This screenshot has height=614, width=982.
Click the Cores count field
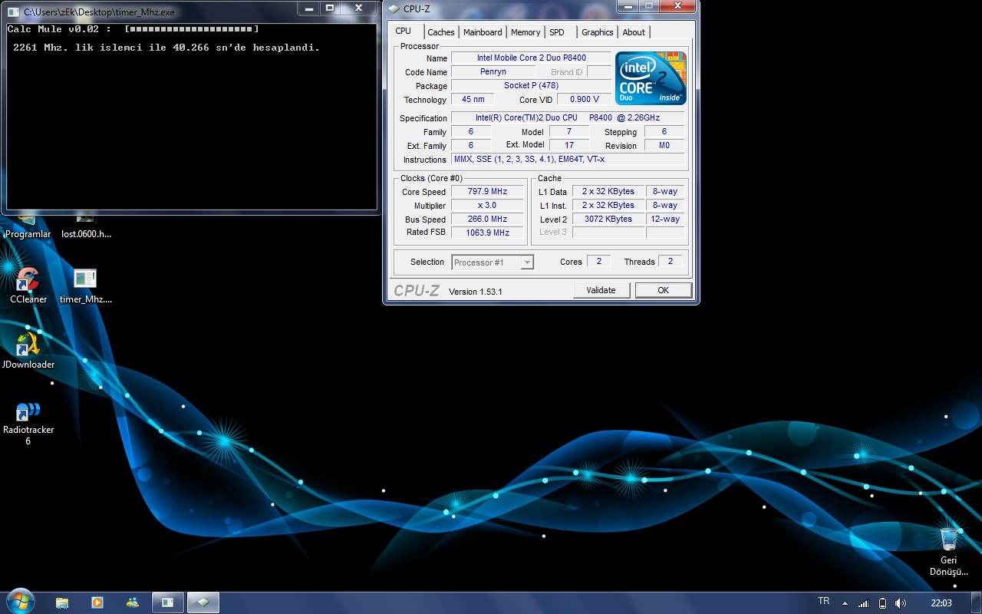point(599,261)
